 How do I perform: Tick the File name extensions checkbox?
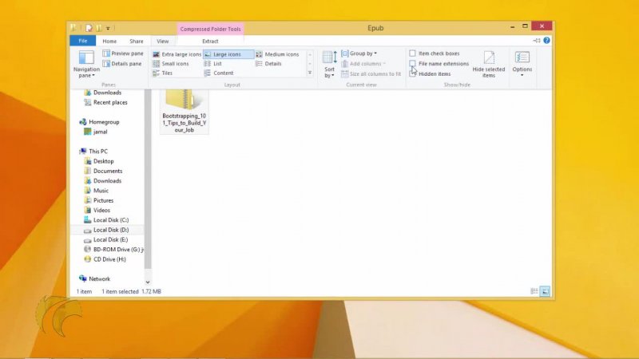(413, 64)
